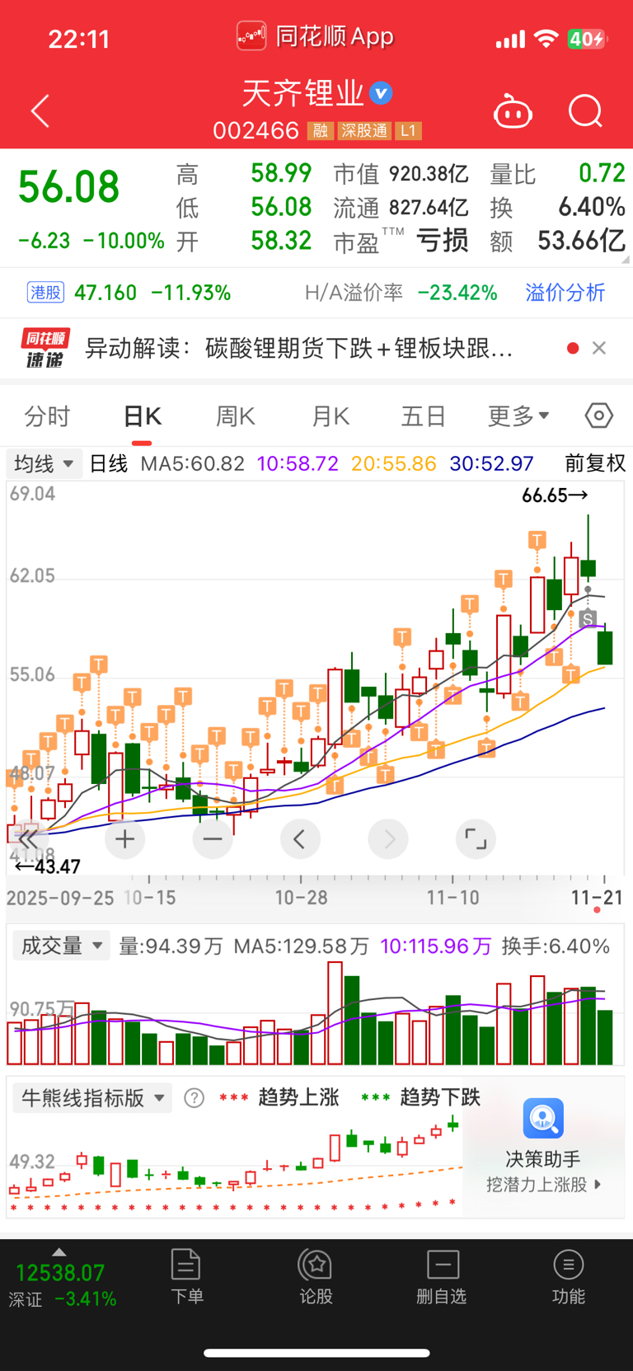The height and width of the screenshot is (1371, 633).
Task: Open the 异动解读 news headline
Action: pos(299,349)
